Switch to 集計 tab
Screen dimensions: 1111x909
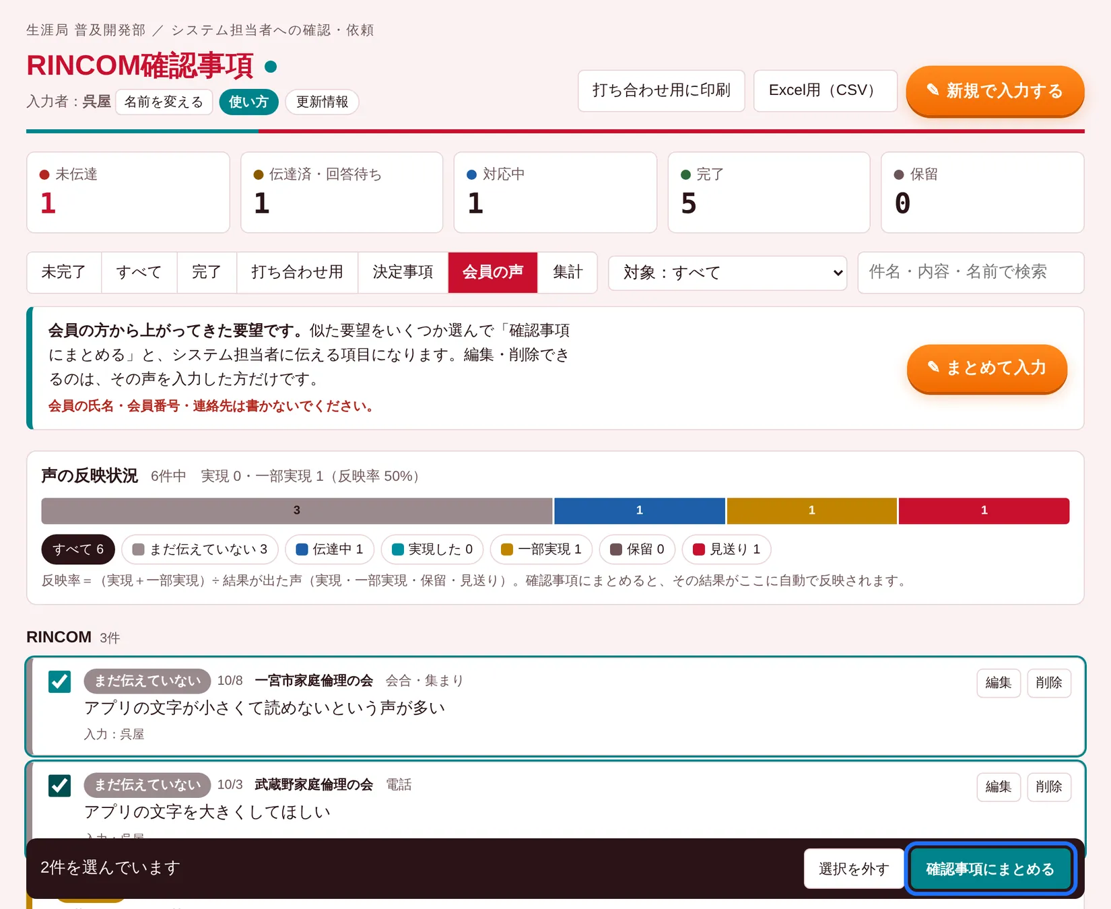click(x=568, y=272)
